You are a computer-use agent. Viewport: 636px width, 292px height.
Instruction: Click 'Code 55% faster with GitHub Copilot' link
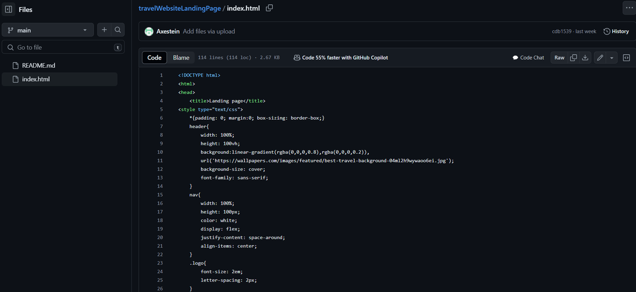(x=341, y=57)
